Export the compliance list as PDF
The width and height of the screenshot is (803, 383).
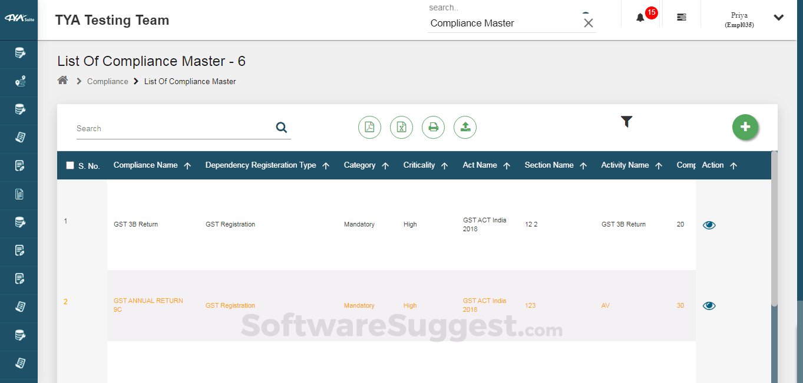[x=369, y=127]
